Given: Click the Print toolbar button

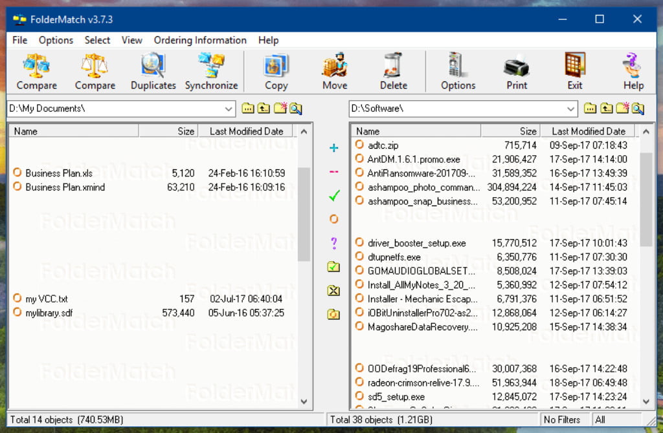Looking at the screenshot, I should coord(517,71).
